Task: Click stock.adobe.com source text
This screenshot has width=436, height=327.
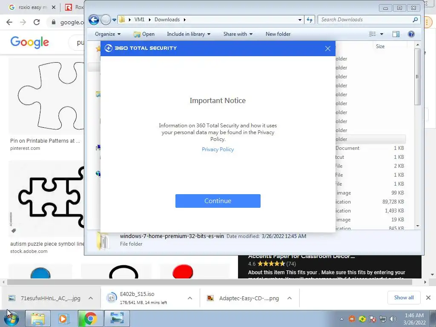Action: pos(29,251)
